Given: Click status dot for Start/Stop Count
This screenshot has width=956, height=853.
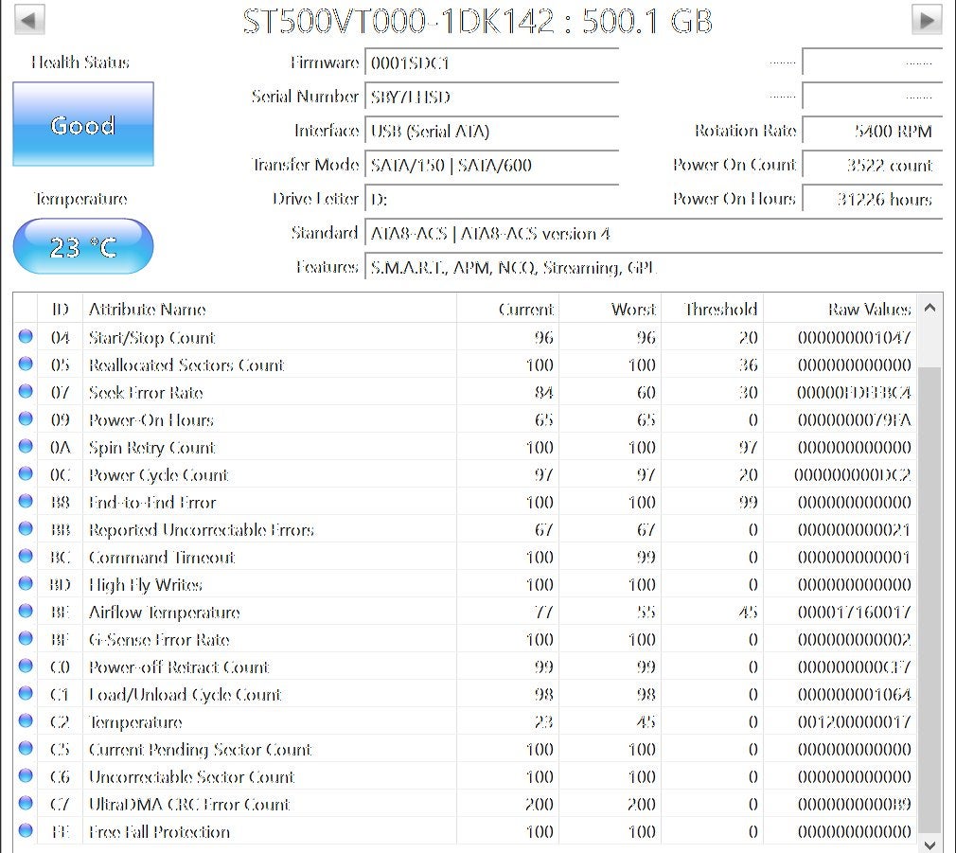Looking at the screenshot, I should 26,336.
